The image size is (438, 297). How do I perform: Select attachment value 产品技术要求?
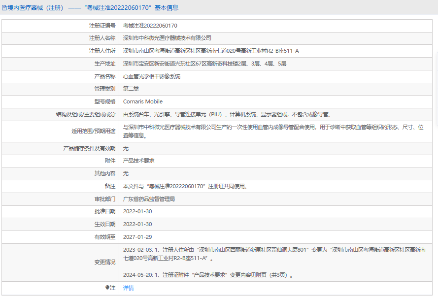pyautogui.click(x=138, y=161)
